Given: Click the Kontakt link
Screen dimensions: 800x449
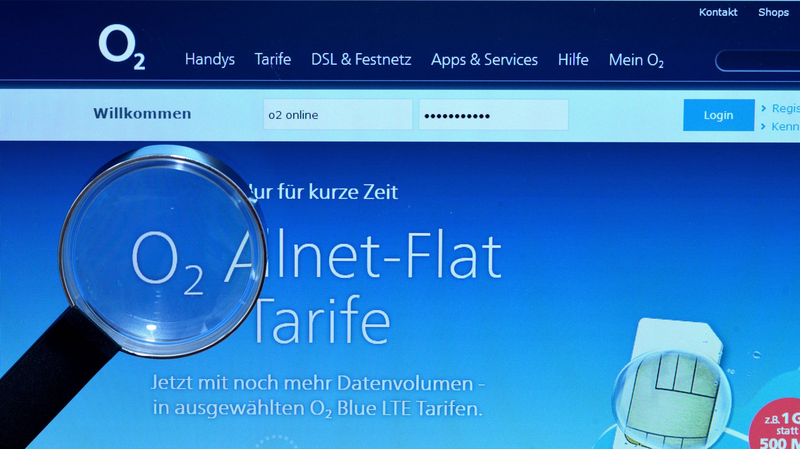Looking at the screenshot, I should coord(718,12).
